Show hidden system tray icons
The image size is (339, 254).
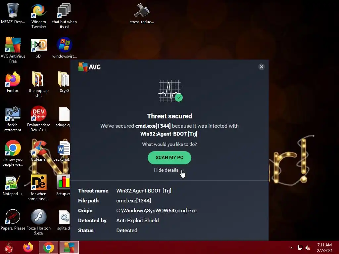pos(292,248)
